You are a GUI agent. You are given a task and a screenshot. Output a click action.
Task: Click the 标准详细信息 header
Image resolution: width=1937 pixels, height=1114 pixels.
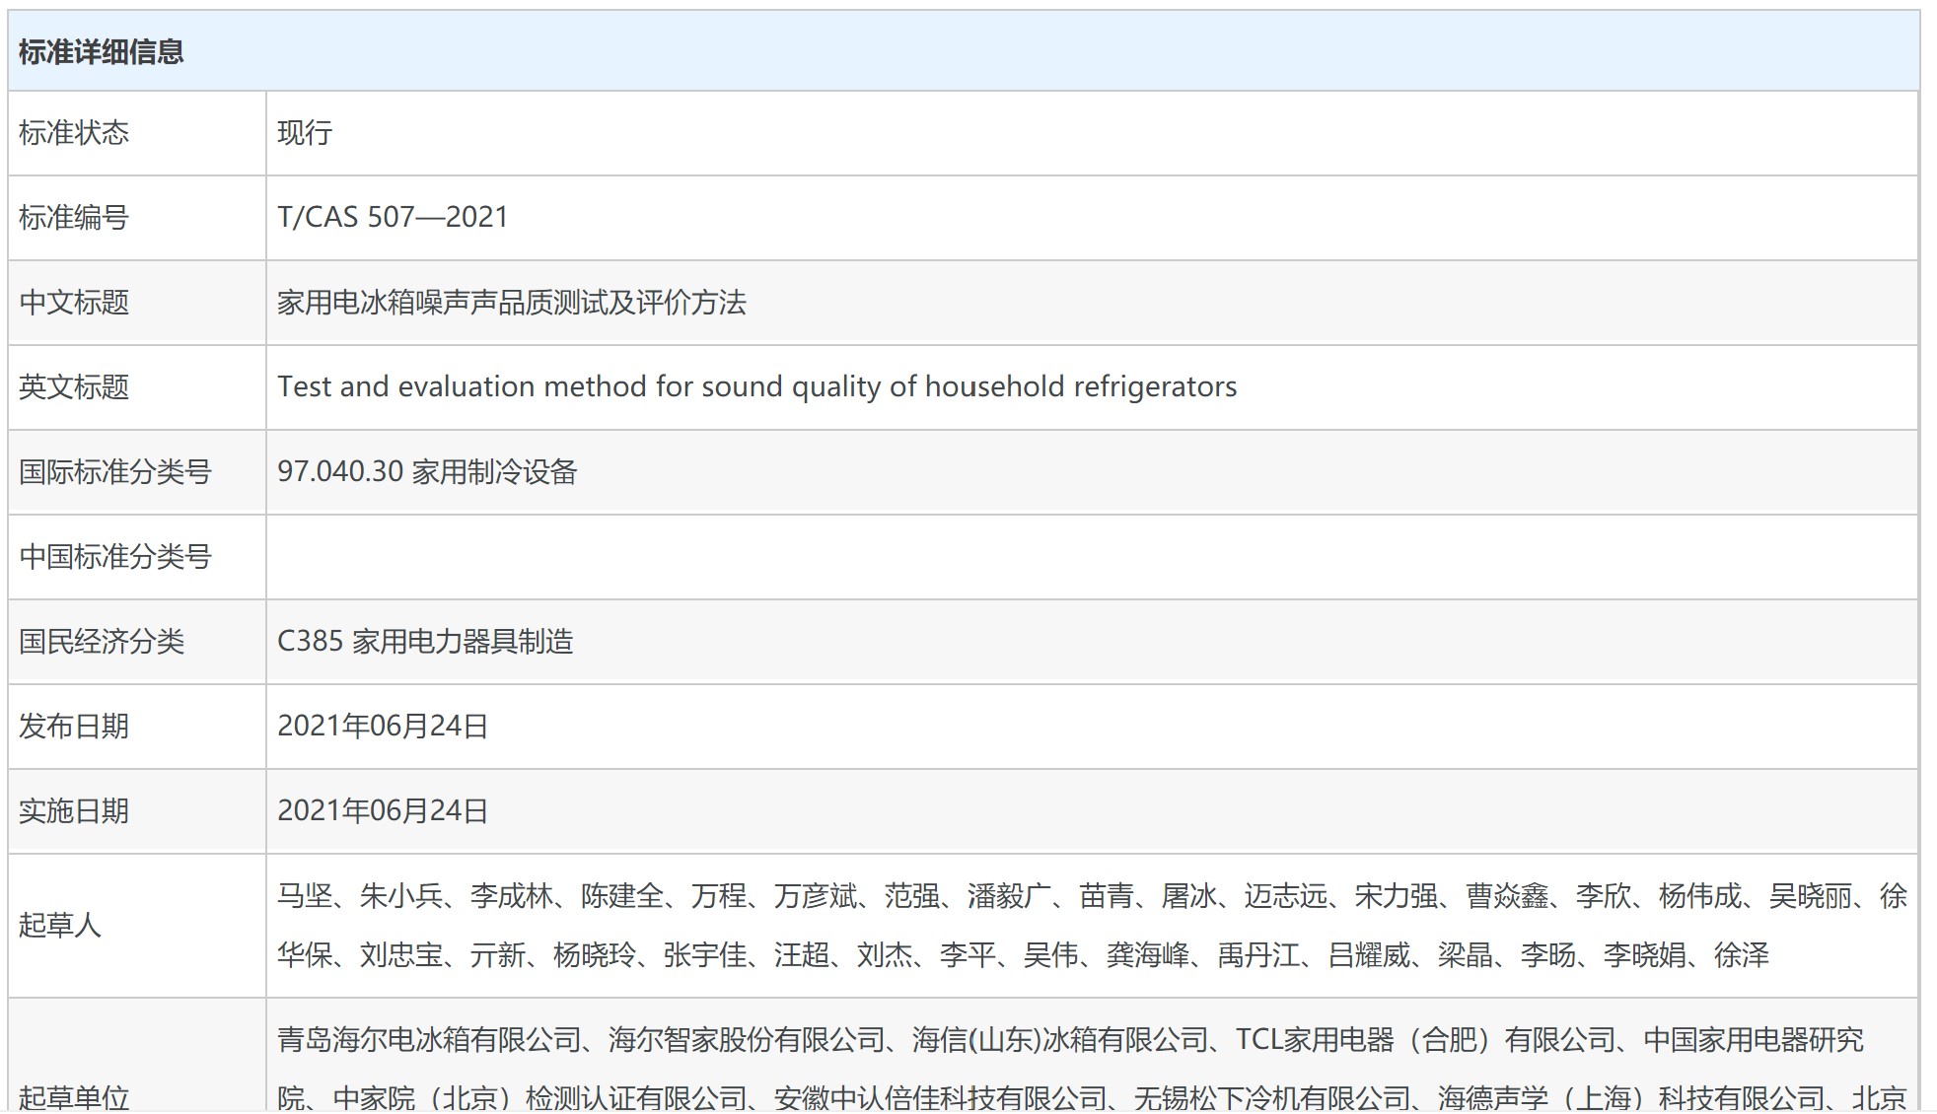click(x=102, y=52)
